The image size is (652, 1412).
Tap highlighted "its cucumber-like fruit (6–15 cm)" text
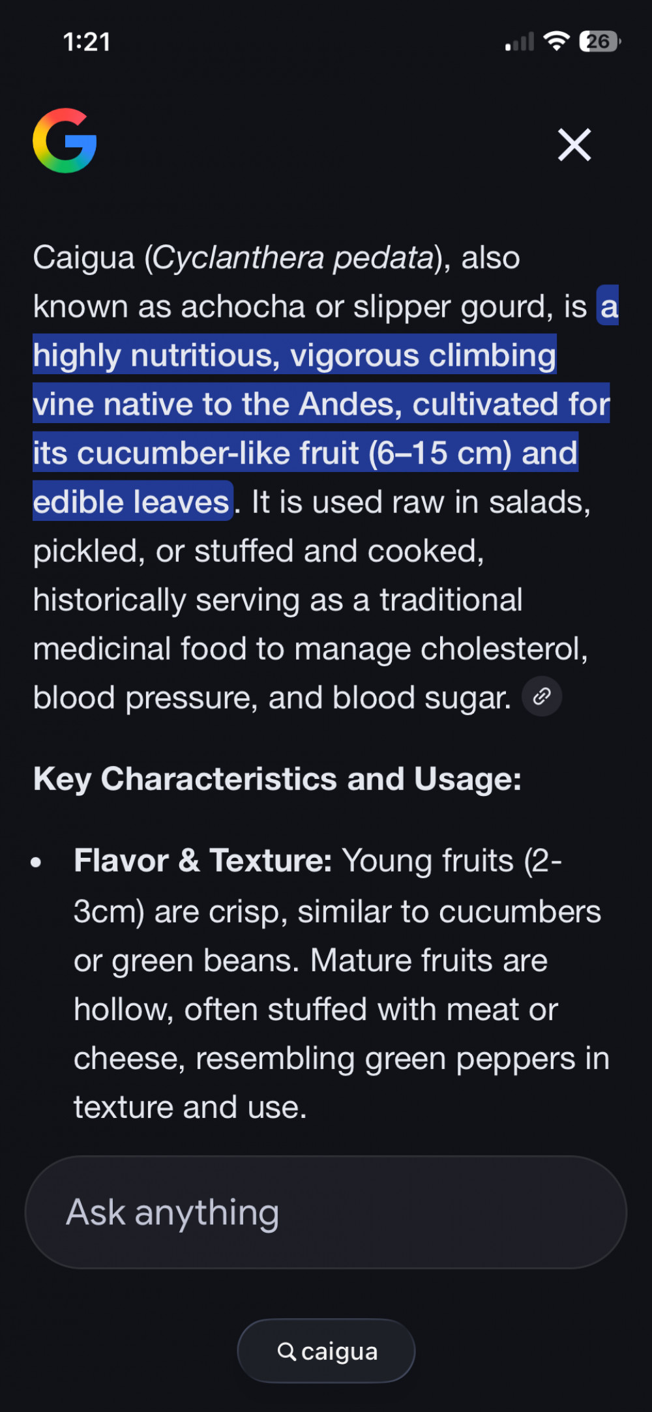click(x=273, y=453)
